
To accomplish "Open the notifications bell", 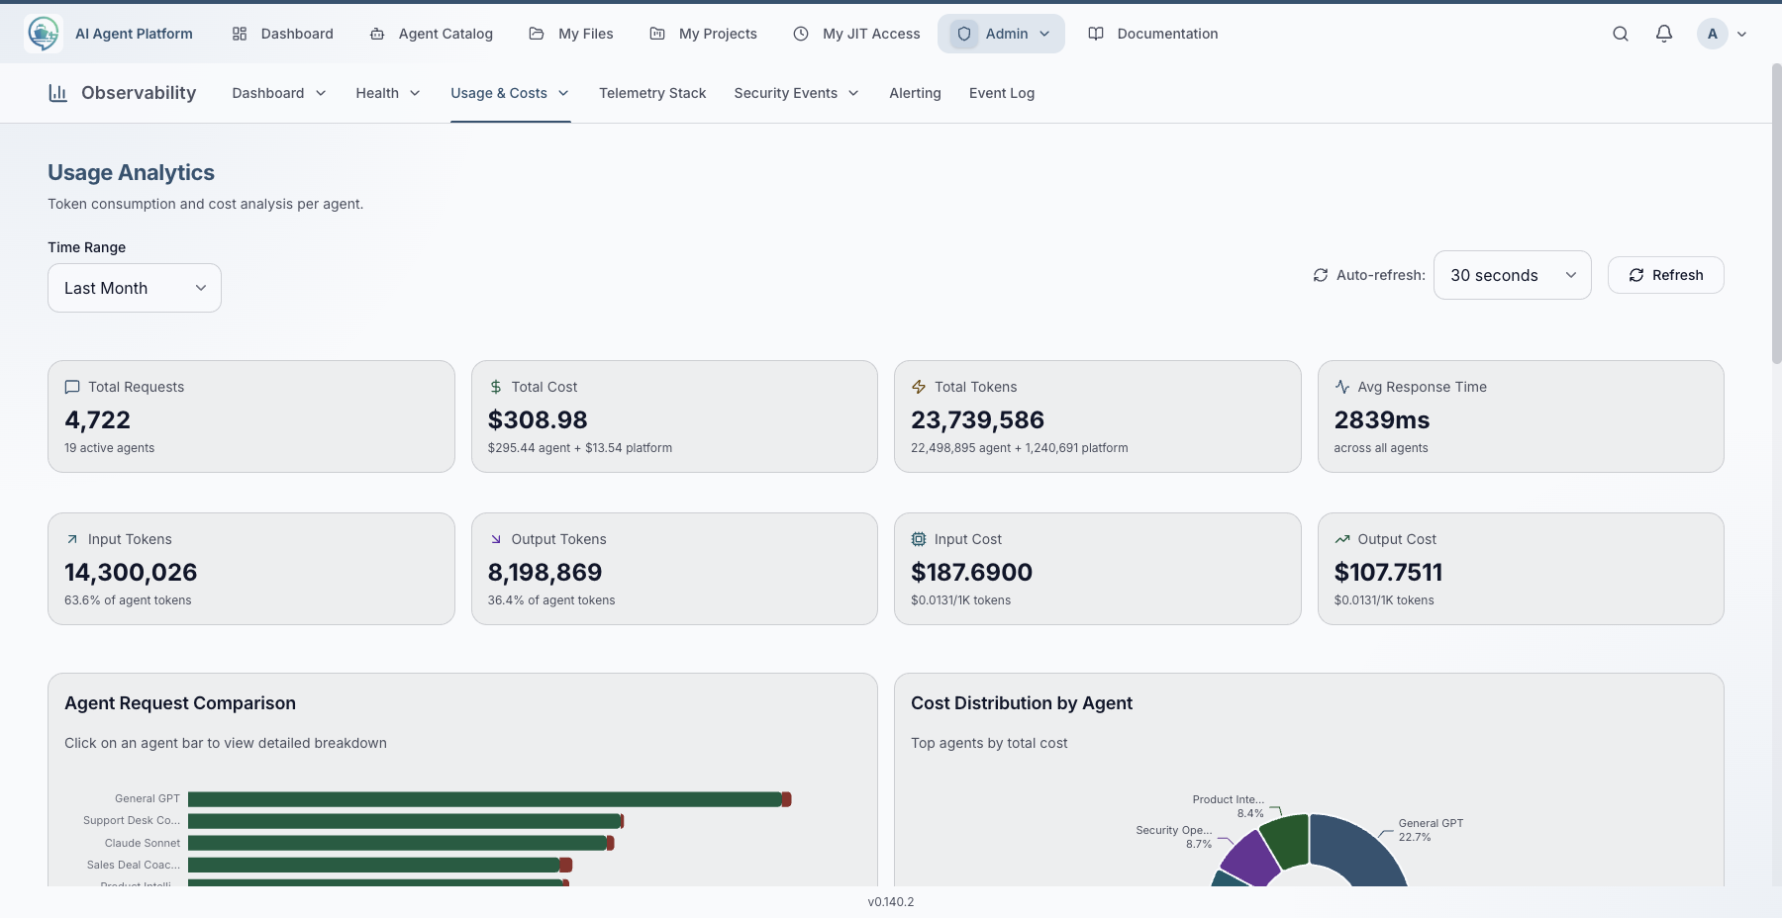I will point(1664,34).
